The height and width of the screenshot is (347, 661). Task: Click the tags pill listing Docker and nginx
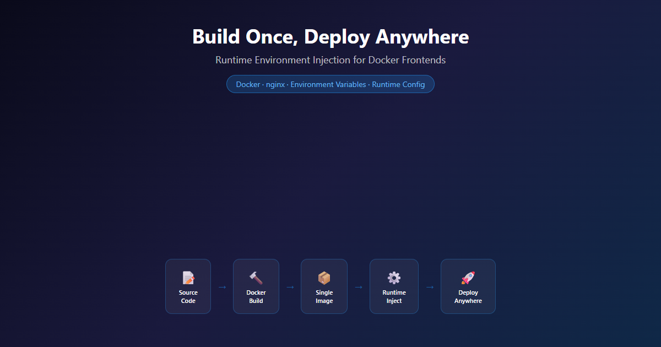tap(330, 84)
